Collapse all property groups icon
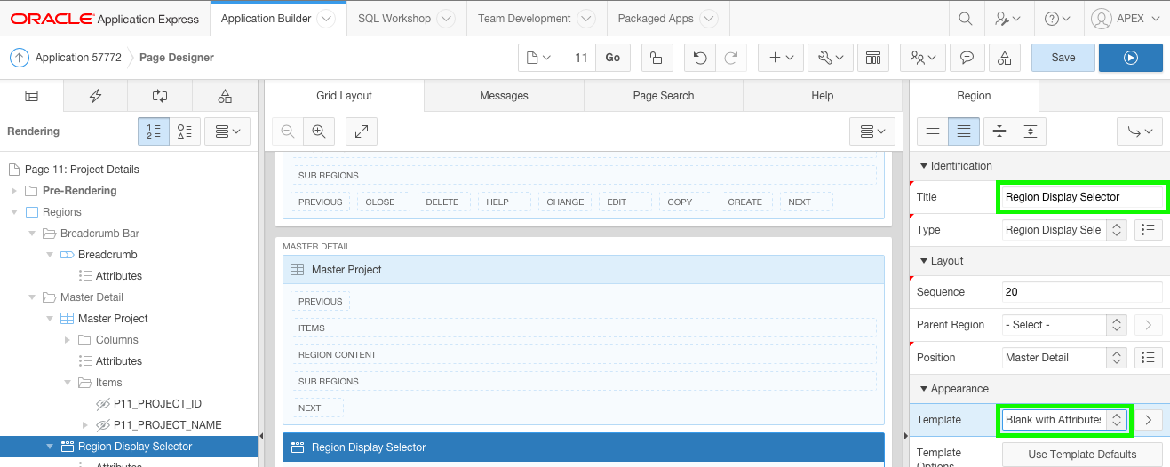This screenshot has height=467, width=1170. click(x=999, y=131)
